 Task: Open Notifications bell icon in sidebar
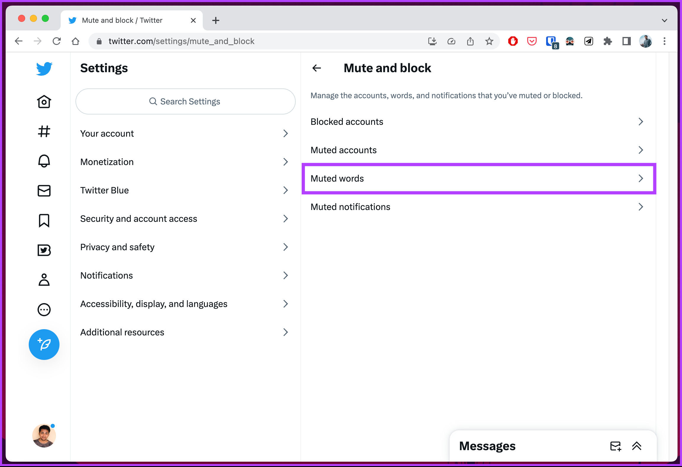click(44, 161)
